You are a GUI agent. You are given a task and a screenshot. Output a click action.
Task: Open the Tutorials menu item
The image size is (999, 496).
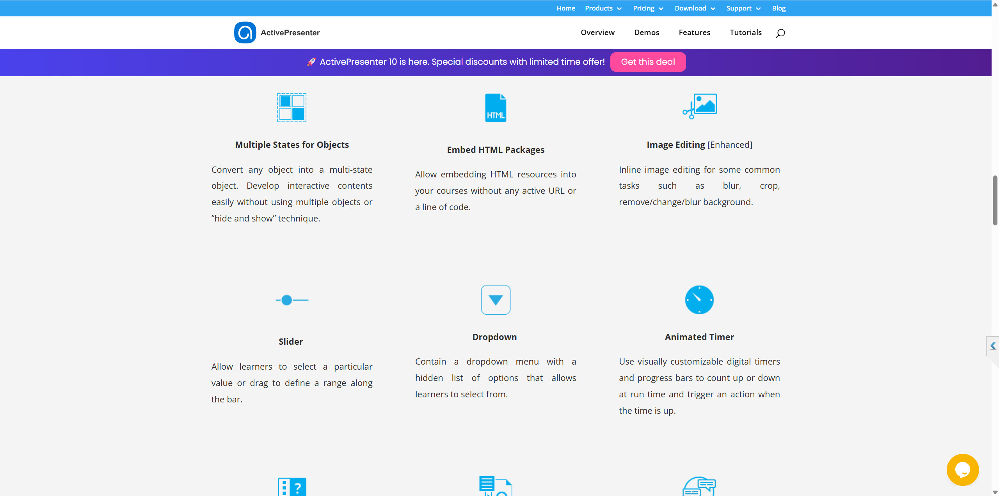coord(745,32)
